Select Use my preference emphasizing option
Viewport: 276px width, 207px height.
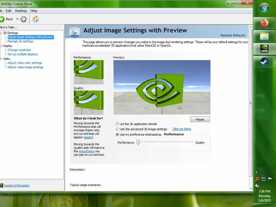(117, 134)
